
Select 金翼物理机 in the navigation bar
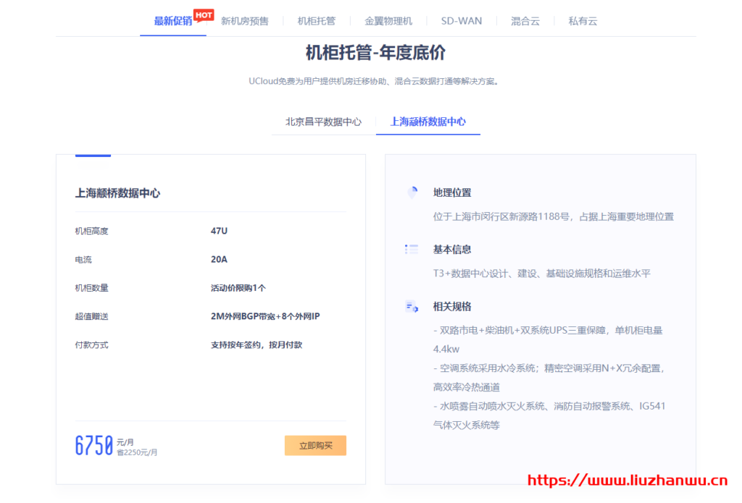[388, 21]
